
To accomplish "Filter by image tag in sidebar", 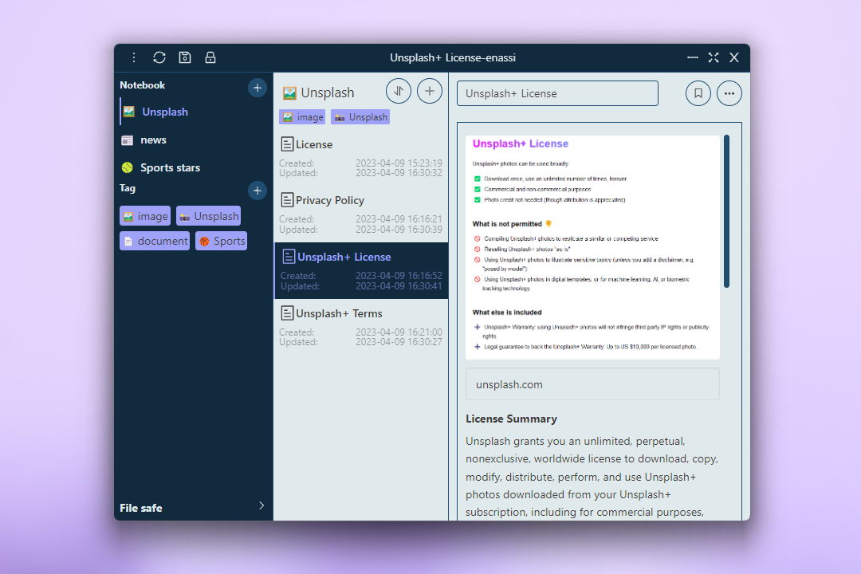I will [146, 216].
